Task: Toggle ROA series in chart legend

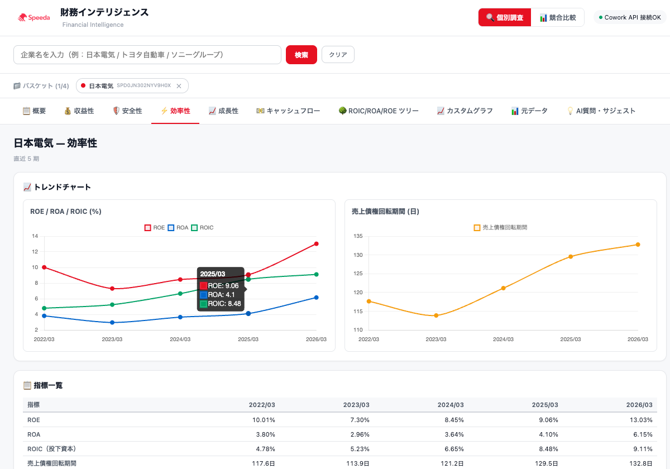Action: pos(178,228)
